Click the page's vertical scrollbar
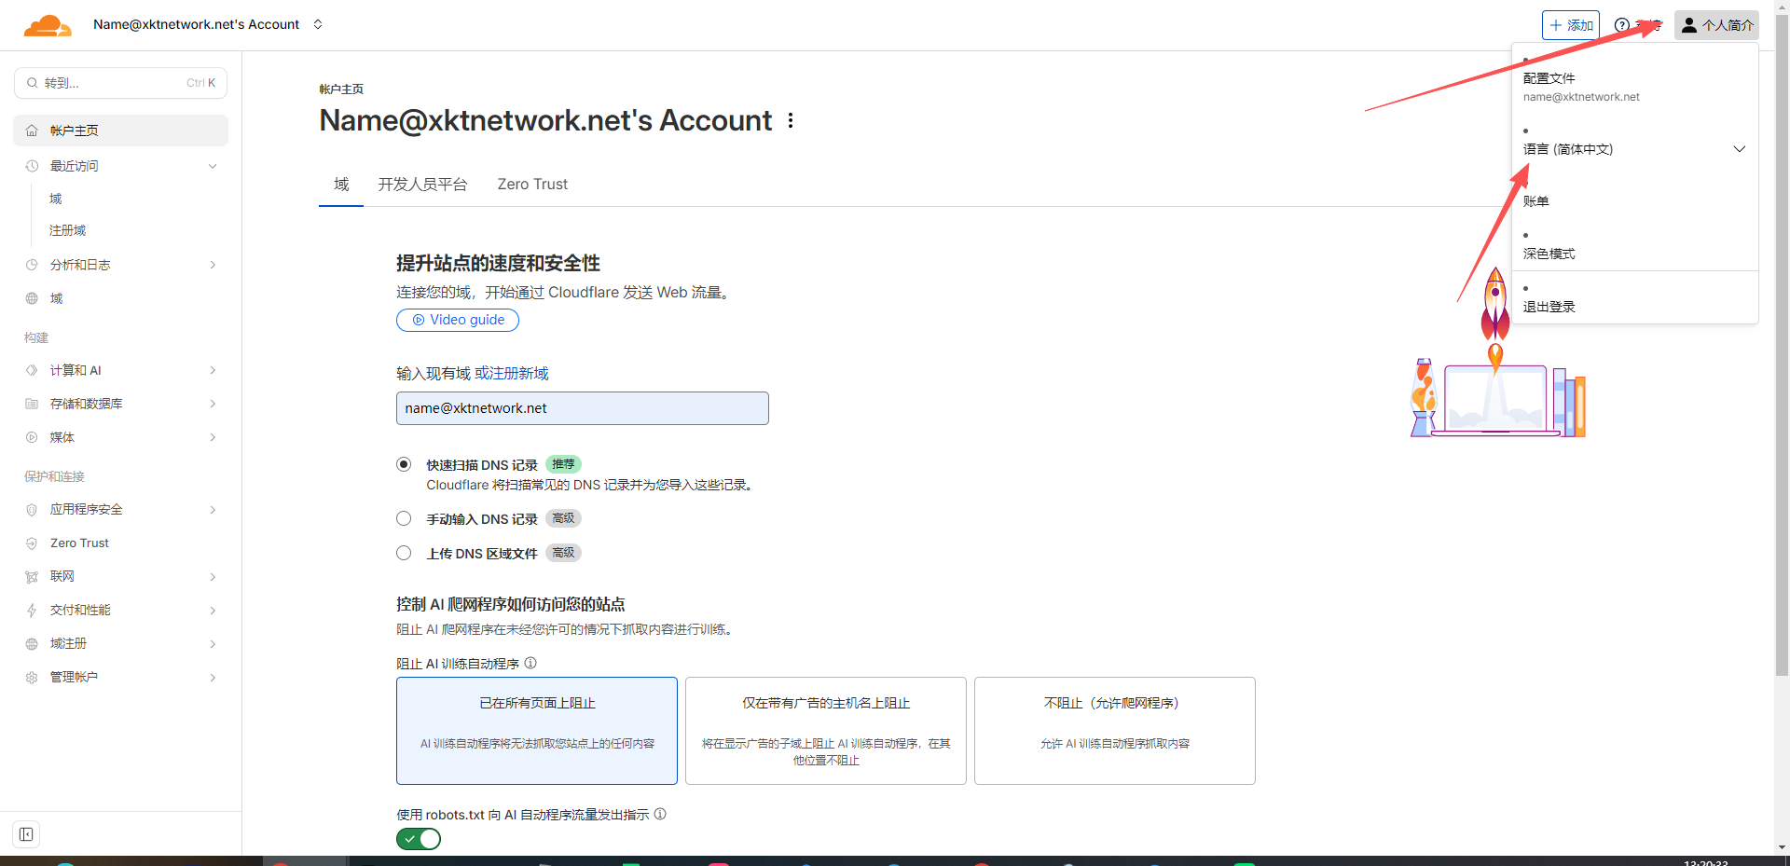This screenshot has height=866, width=1790. click(1782, 373)
